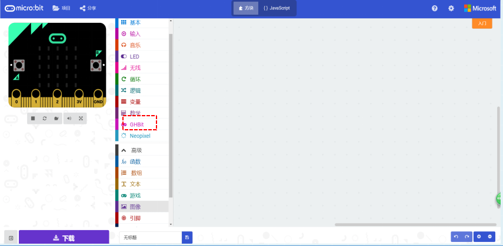Stop the simulator
Viewport: 503px width, 246px height.
pyautogui.click(x=33, y=119)
